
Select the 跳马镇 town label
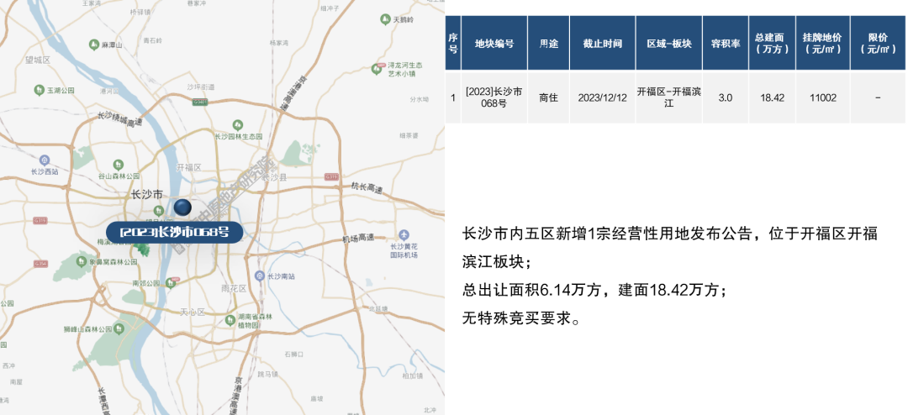tap(267, 374)
